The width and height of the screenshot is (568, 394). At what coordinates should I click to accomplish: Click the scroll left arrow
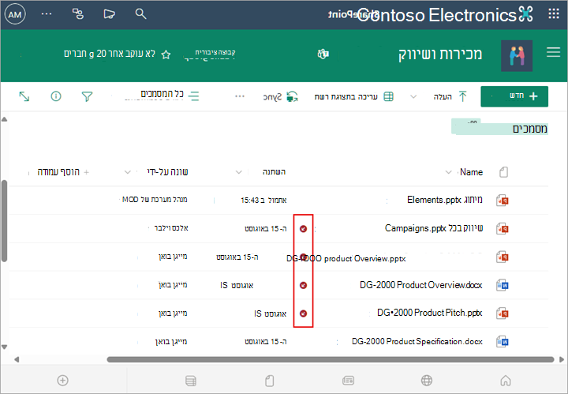coord(17,359)
